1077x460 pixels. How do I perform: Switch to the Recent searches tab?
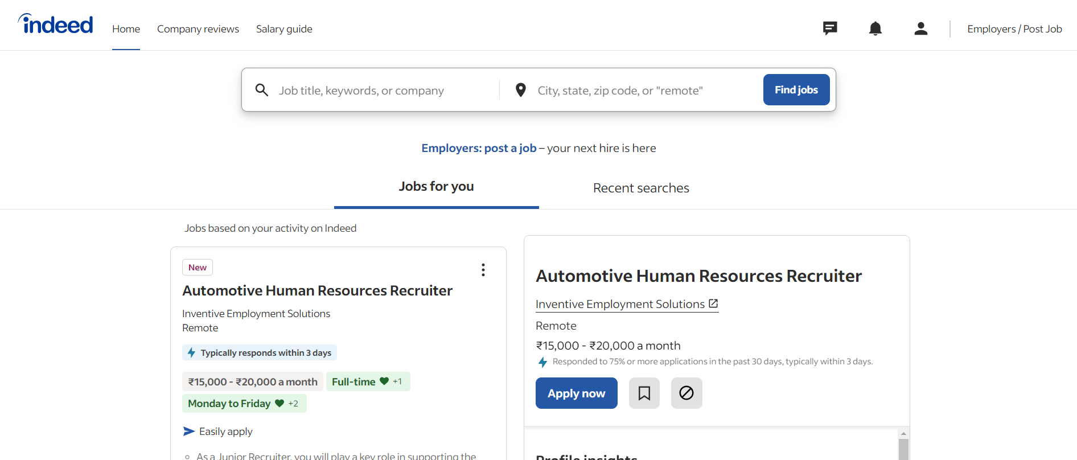pyautogui.click(x=641, y=188)
